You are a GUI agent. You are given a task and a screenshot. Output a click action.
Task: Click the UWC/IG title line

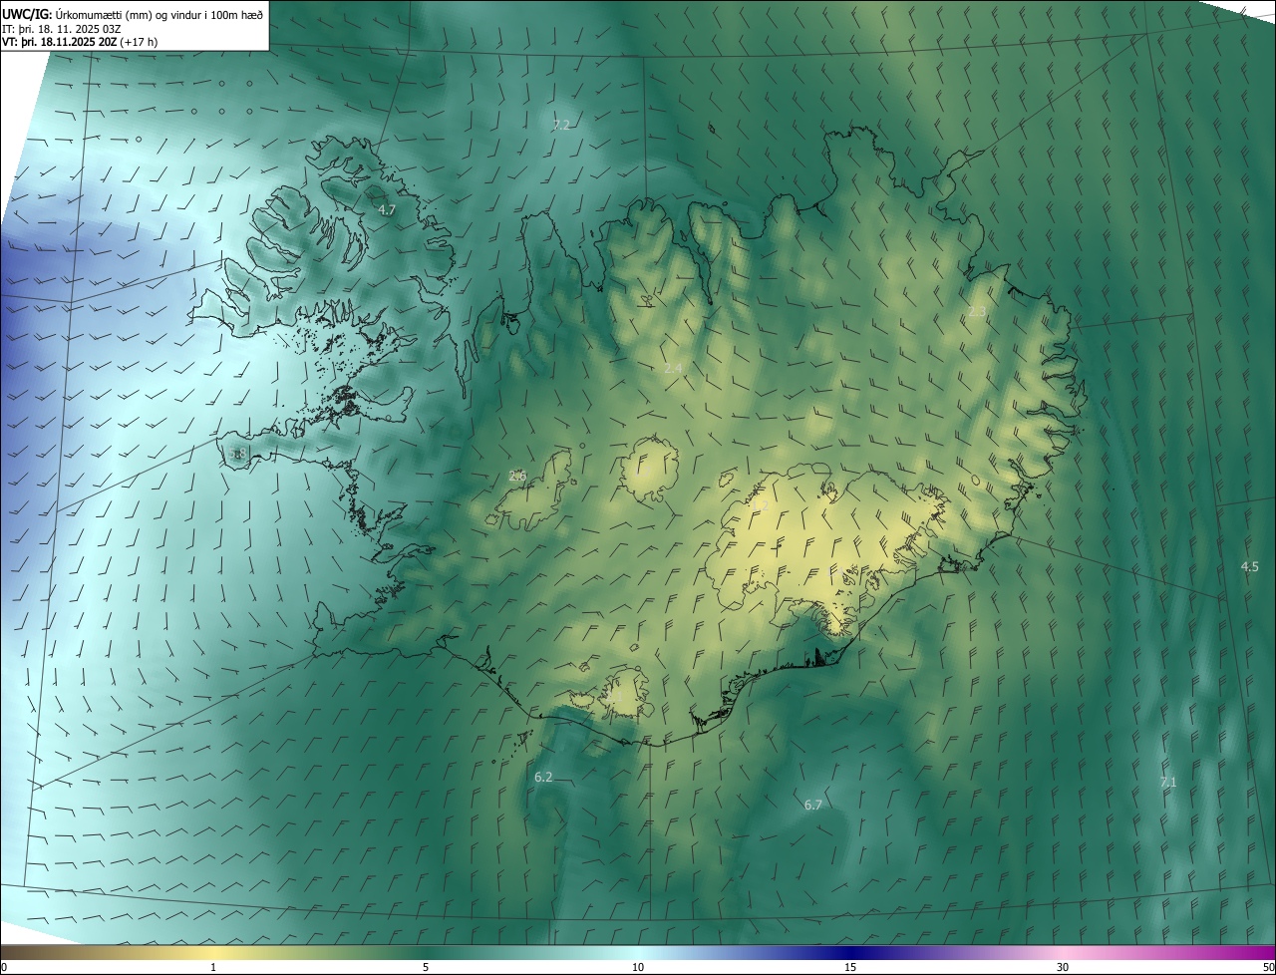pyautogui.click(x=133, y=13)
